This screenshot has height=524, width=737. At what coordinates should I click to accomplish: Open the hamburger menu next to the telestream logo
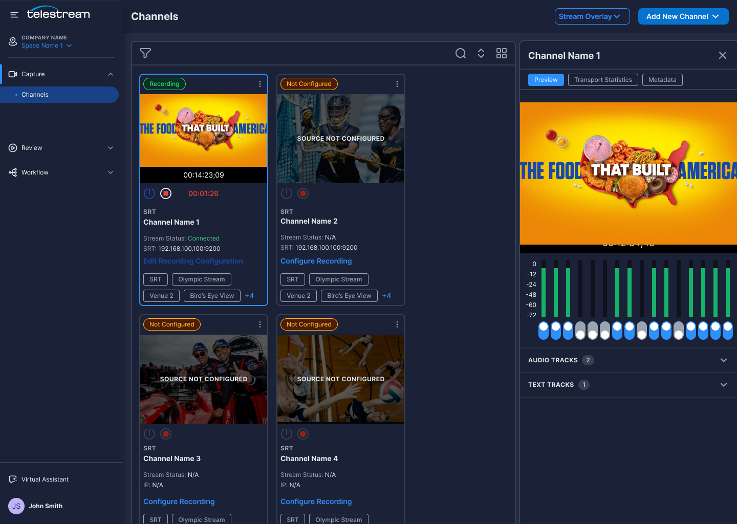(14, 15)
